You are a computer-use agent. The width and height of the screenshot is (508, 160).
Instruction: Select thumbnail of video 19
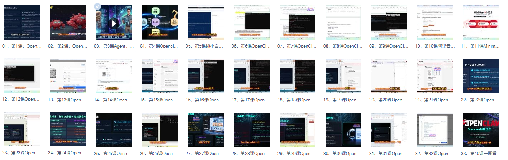[343, 76]
